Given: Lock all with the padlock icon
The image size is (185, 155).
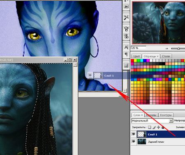Looking at the screenshot, I should [163, 128].
